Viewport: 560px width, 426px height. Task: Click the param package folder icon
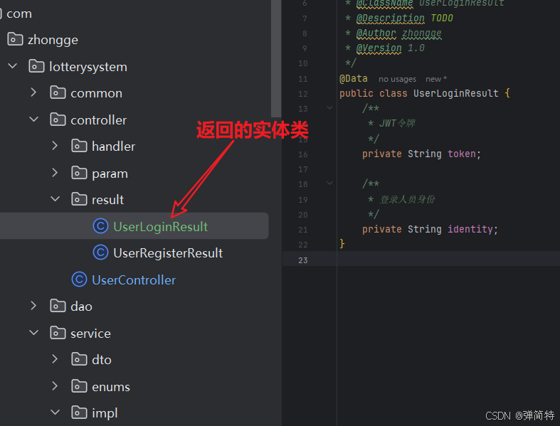point(79,173)
